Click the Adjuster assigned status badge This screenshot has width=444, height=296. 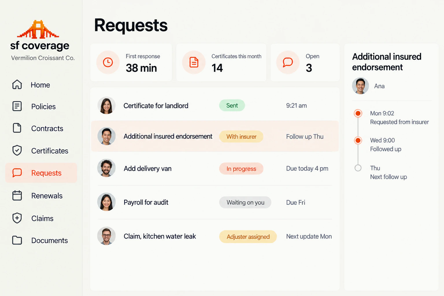(248, 237)
